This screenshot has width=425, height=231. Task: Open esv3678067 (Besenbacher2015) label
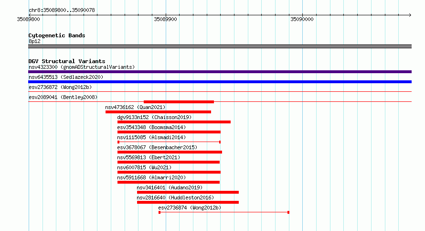157,147
